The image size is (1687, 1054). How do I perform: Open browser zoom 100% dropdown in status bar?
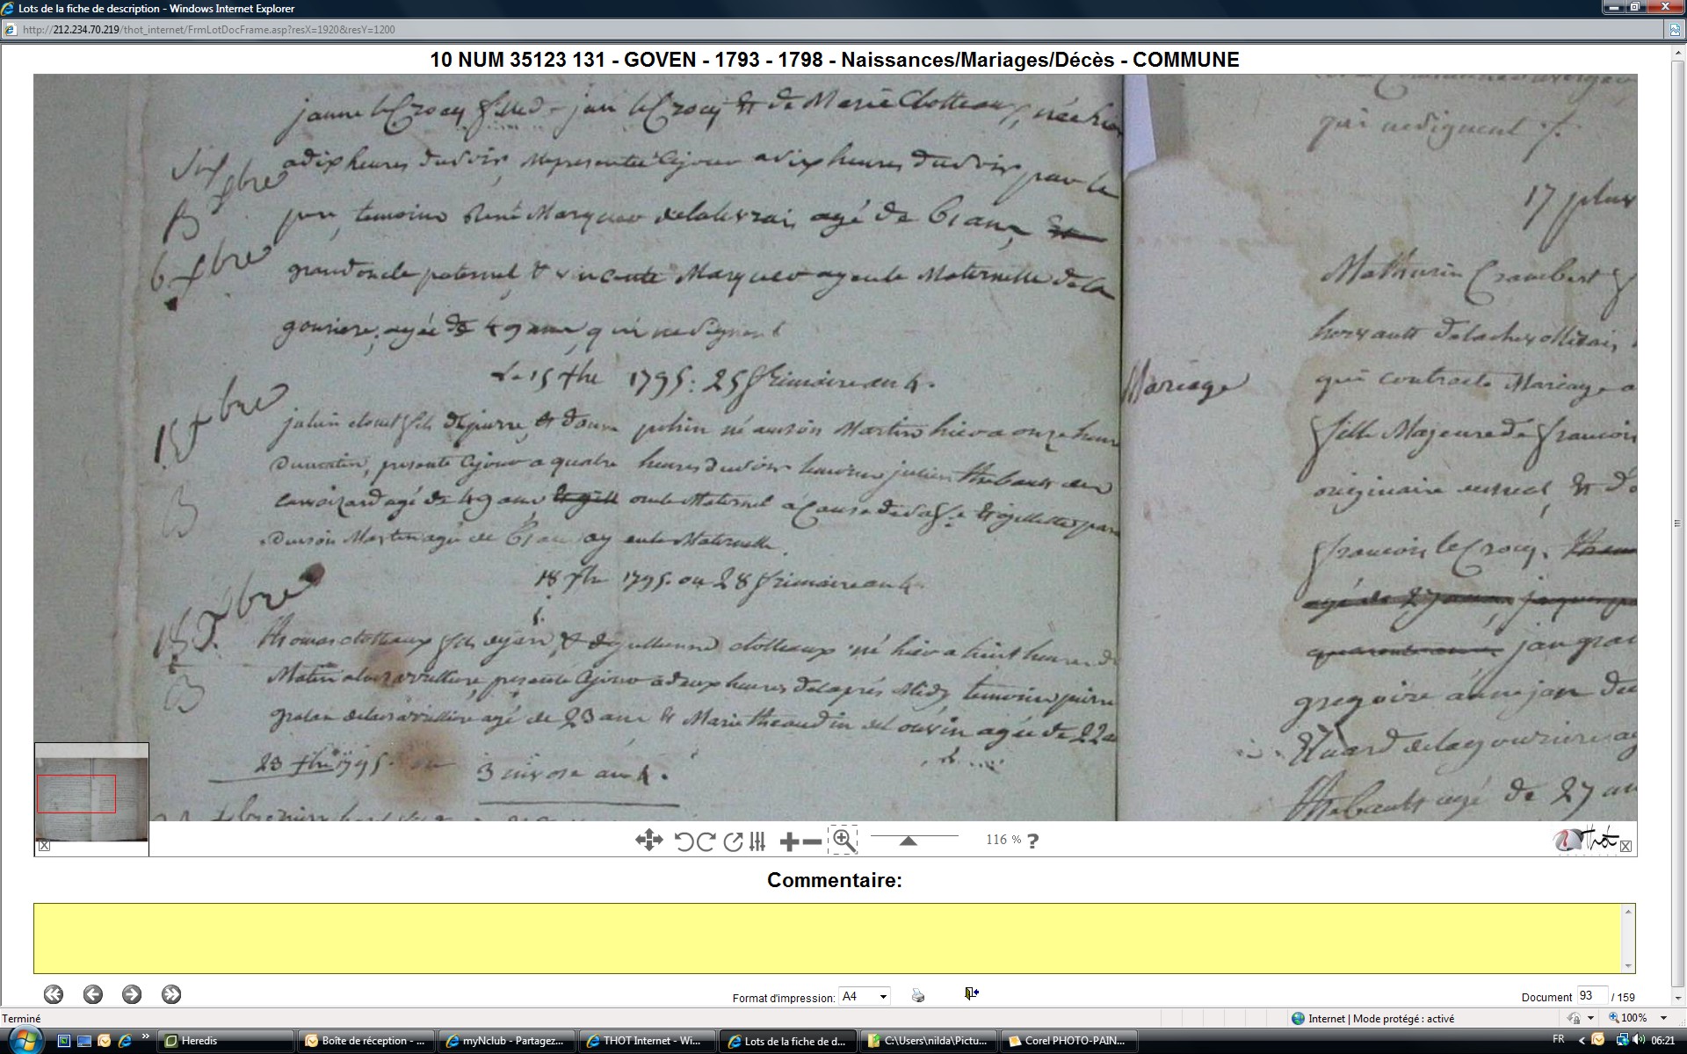click(x=1663, y=1018)
